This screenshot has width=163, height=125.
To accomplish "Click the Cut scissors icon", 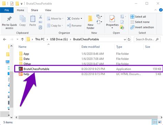I will coord(41,17).
